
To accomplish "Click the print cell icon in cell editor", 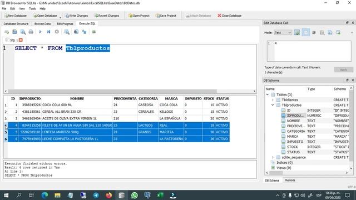I will [x=322, y=33].
